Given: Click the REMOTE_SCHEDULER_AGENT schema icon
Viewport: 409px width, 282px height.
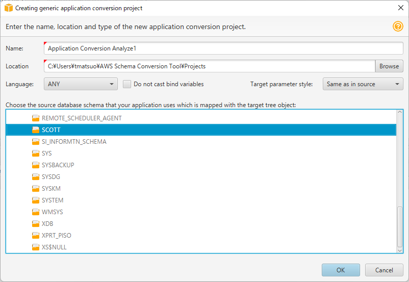Looking at the screenshot, I should tap(36, 118).
